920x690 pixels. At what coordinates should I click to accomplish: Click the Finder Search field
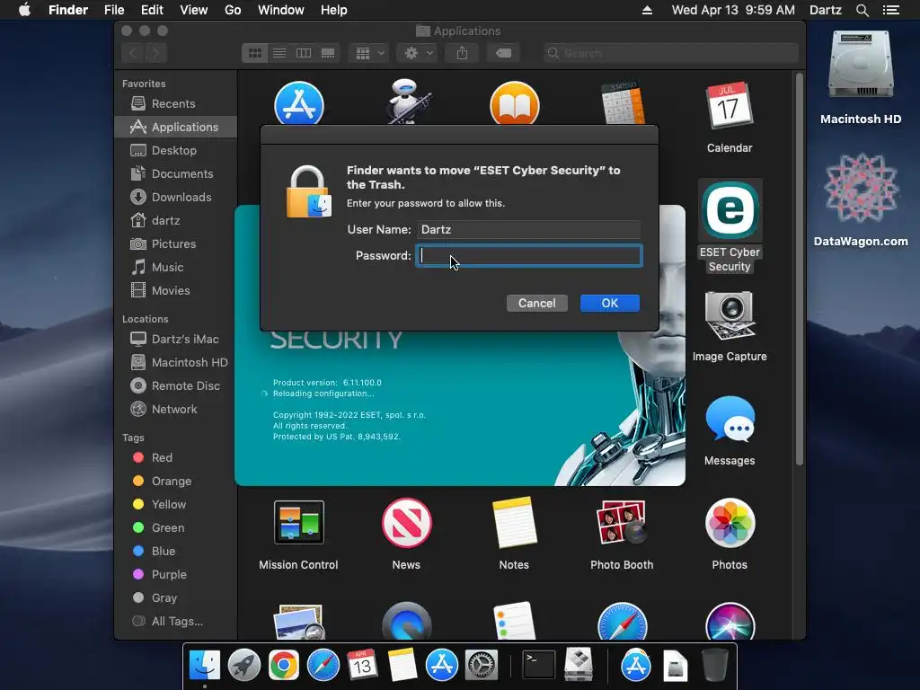(670, 53)
